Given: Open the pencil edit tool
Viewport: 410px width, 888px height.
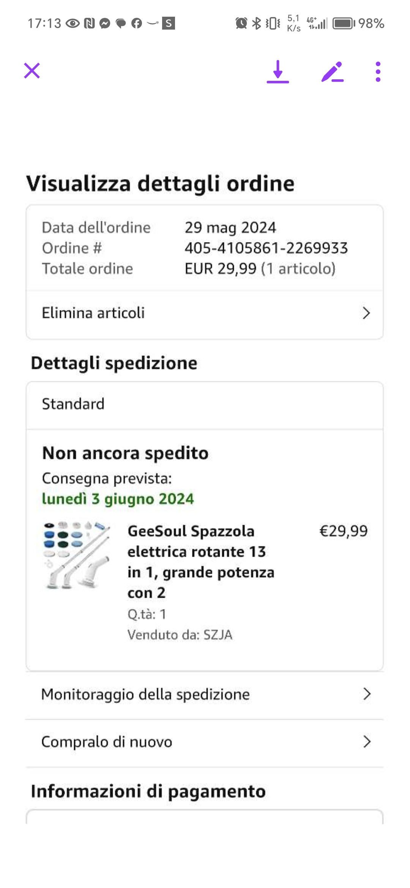Looking at the screenshot, I should 332,72.
